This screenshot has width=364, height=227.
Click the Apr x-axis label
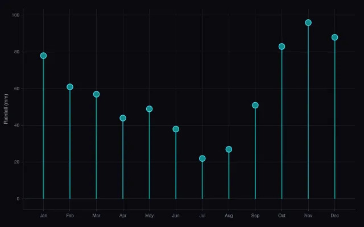click(123, 216)
